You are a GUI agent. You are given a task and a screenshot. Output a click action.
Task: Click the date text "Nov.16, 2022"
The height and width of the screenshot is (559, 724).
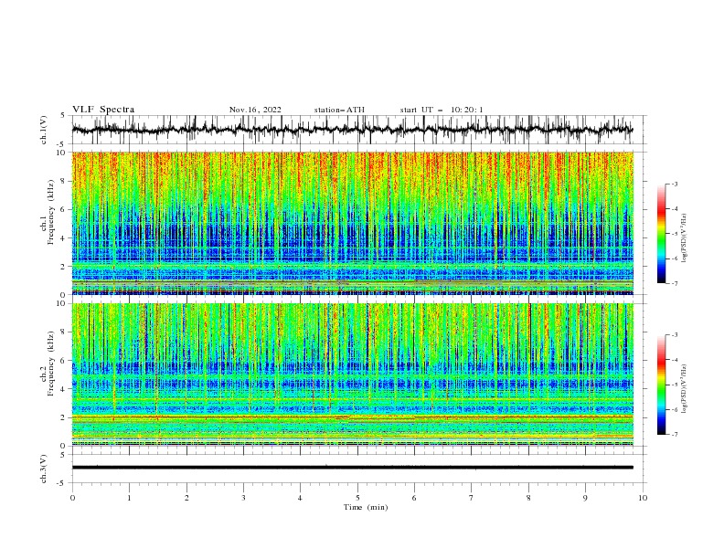[x=255, y=110]
